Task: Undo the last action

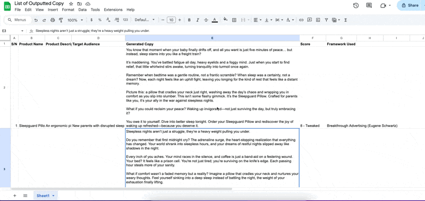Action: [x=36, y=20]
